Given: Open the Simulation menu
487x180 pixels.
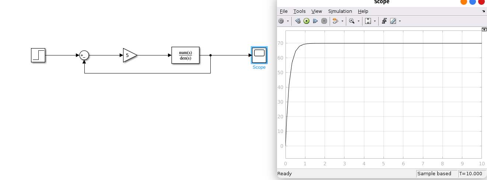Looking at the screenshot, I should tap(340, 11).
